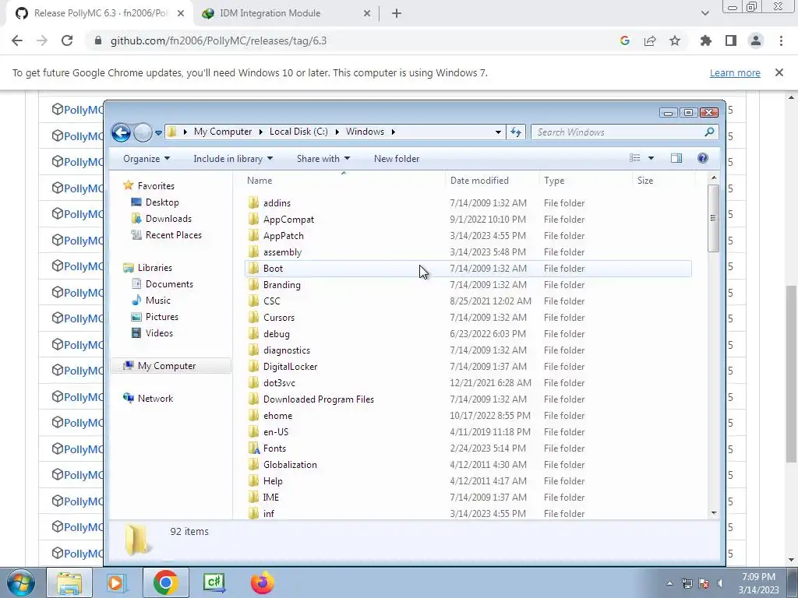Open Chrome extensions puzzle icon

point(706,40)
